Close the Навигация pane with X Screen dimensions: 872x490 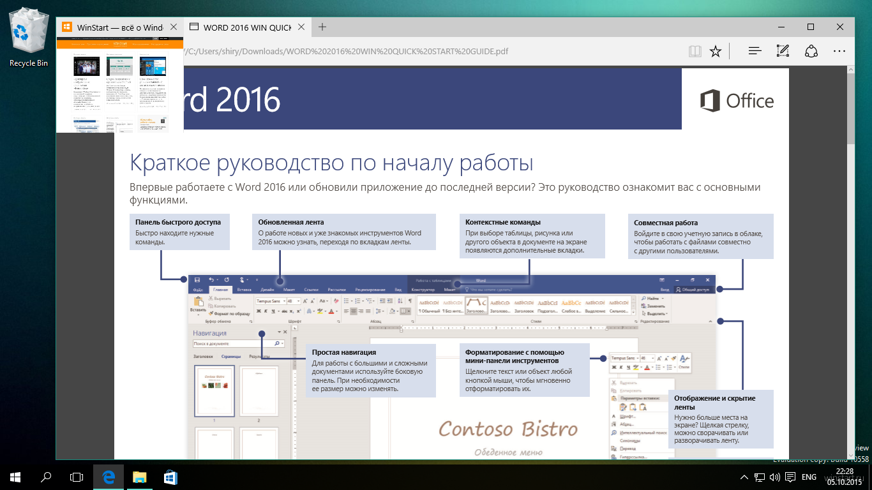(x=285, y=332)
